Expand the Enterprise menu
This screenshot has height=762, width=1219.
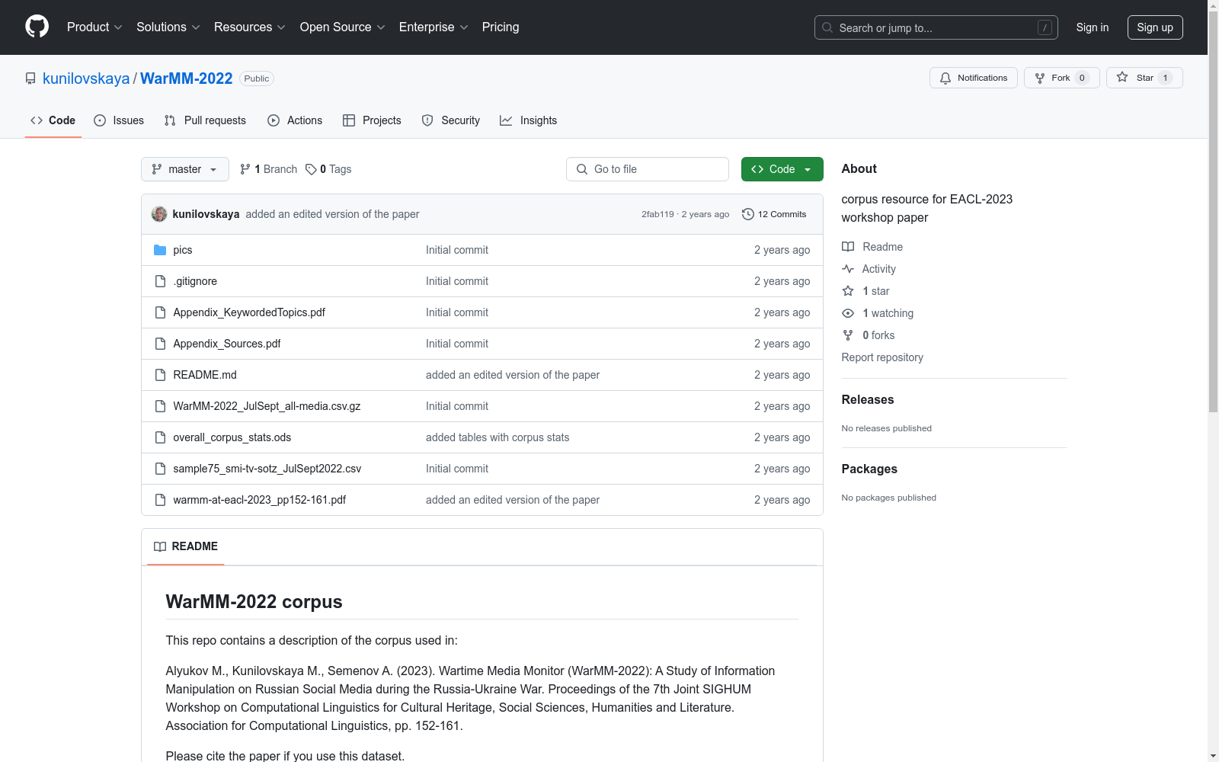pyautogui.click(x=434, y=27)
